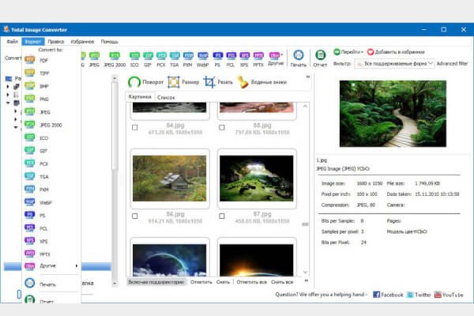The width and height of the screenshot is (474, 316).
Task: Click Снять все button
Action: (x=282, y=282)
